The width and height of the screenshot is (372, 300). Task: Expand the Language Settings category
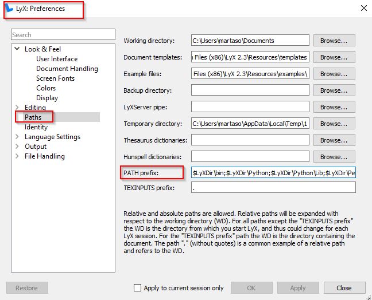[x=17, y=136]
